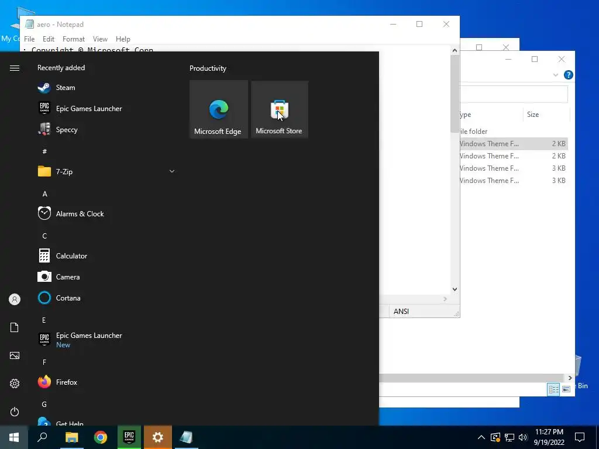Open Explorer help question mark icon
Image resolution: width=599 pixels, height=449 pixels.
tap(568, 75)
